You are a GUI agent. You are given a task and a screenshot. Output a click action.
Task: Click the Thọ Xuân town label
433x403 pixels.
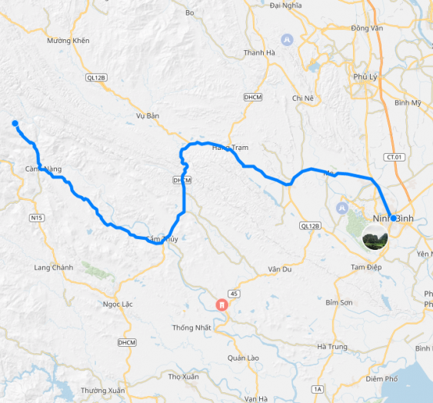tap(183, 377)
